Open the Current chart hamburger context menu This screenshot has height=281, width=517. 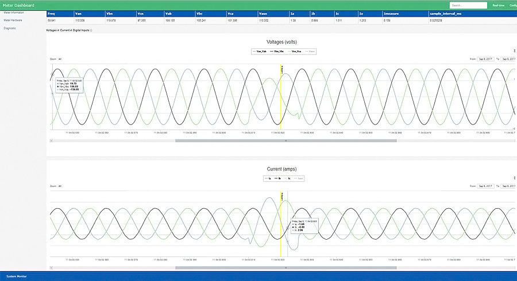pyautogui.click(x=514, y=178)
